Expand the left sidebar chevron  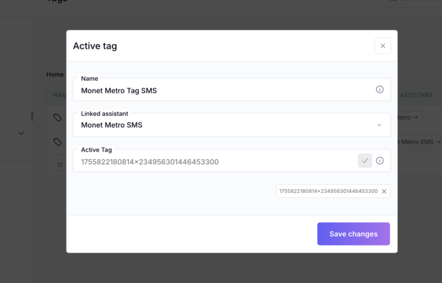pos(21,133)
